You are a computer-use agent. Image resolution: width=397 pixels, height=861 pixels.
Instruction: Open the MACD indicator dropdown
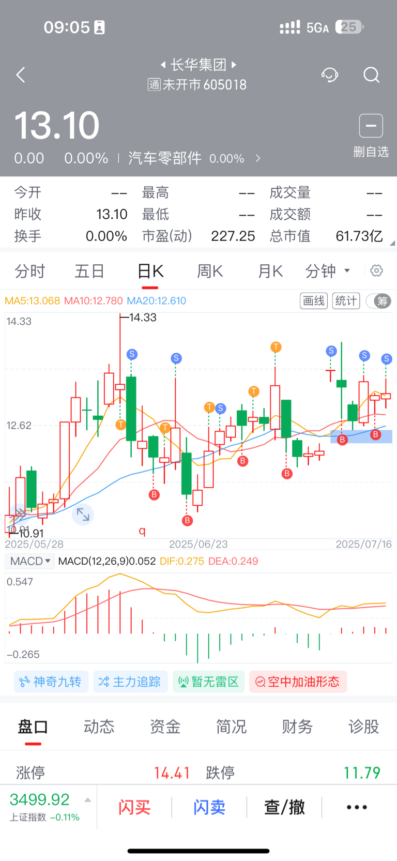(x=29, y=561)
